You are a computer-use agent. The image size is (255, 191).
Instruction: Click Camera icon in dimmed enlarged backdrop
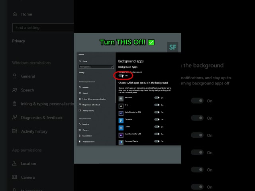(14, 177)
